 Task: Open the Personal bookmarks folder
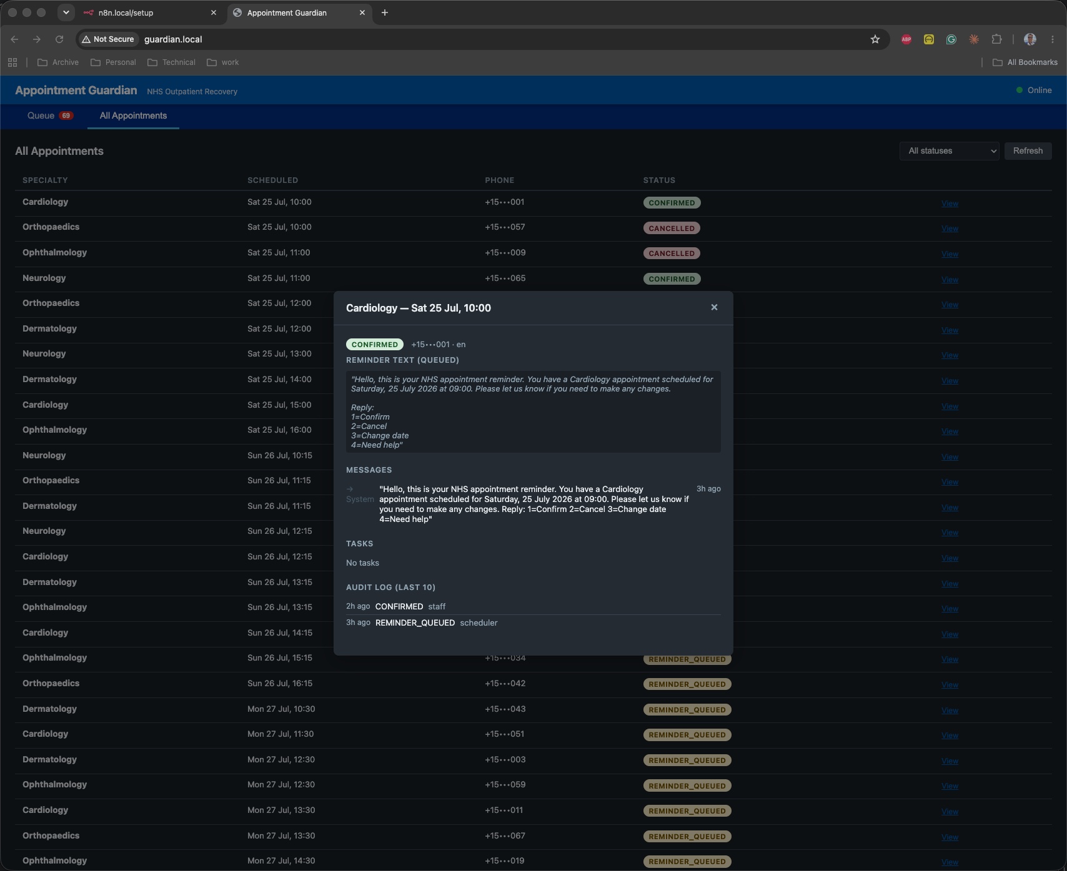(113, 62)
